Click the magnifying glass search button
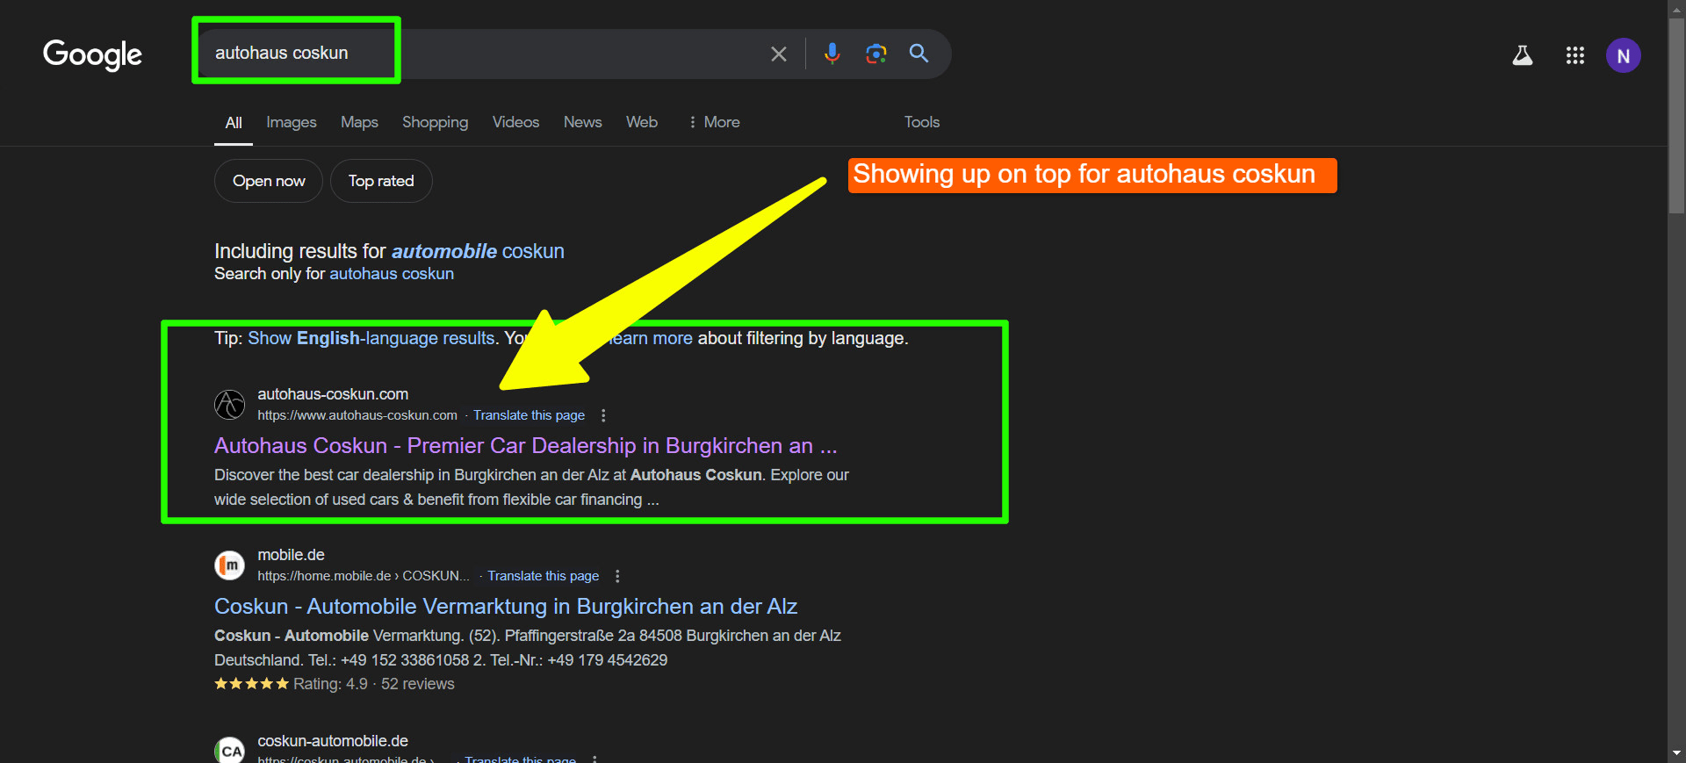Viewport: 1686px width, 763px height. pyautogui.click(x=919, y=54)
